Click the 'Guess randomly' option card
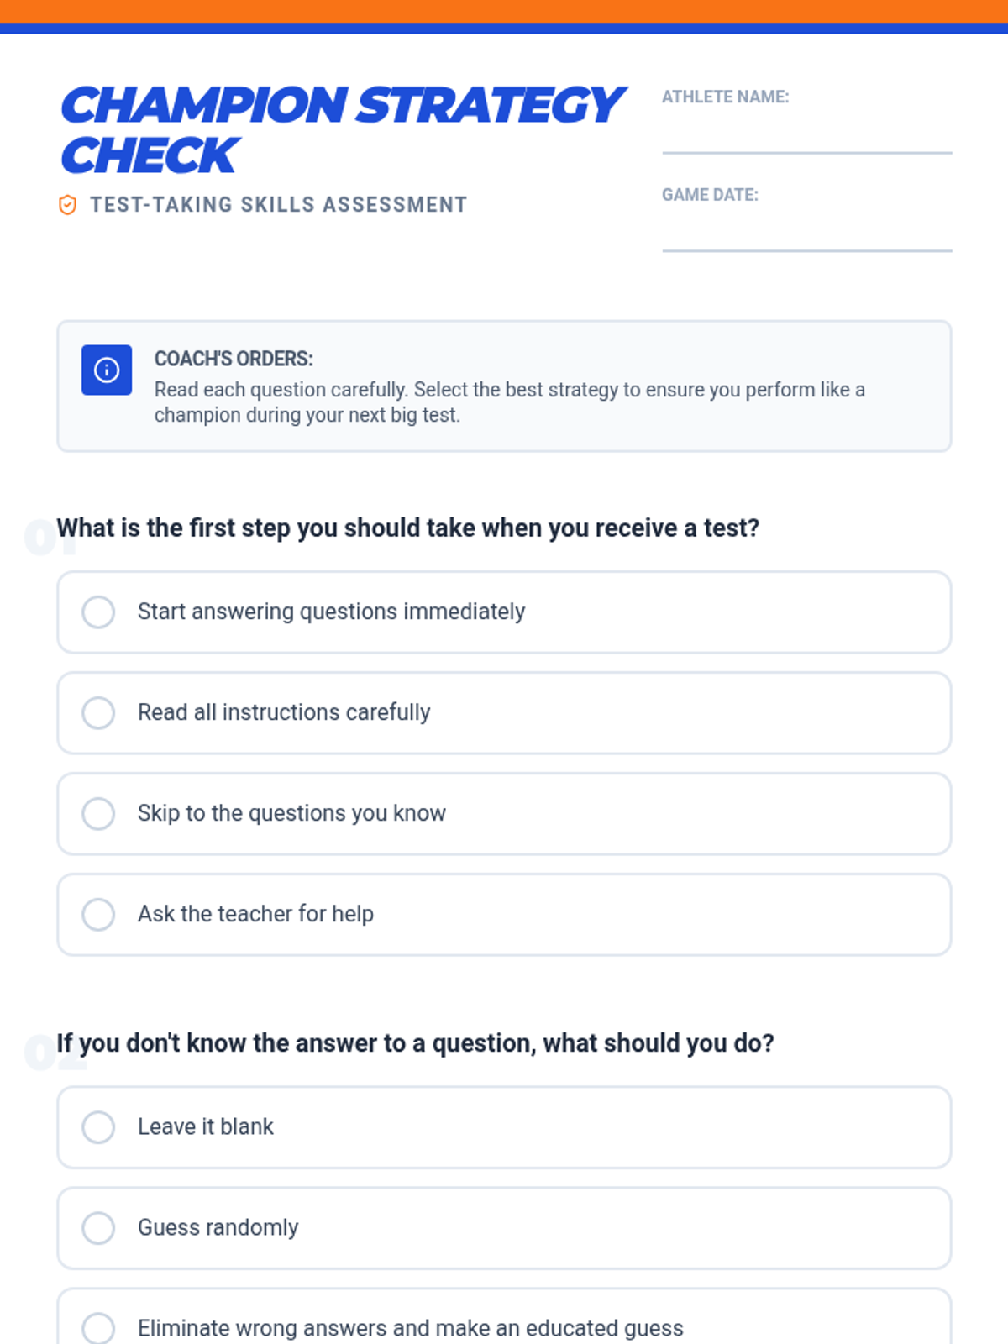Image resolution: width=1008 pixels, height=1344 pixels. point(588,1228)
